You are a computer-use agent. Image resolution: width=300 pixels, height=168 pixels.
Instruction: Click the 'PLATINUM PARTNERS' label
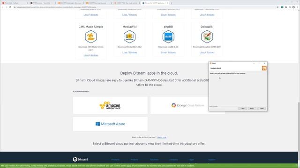(x=81, y=91)
